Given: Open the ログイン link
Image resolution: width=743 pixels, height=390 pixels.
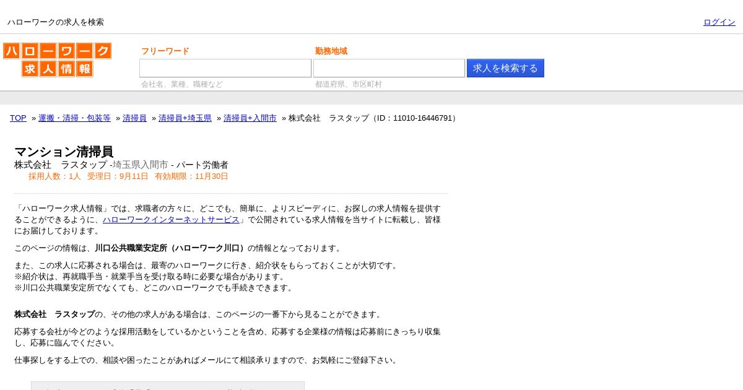Looking at the screenshot, I should (x=719, y=22).
